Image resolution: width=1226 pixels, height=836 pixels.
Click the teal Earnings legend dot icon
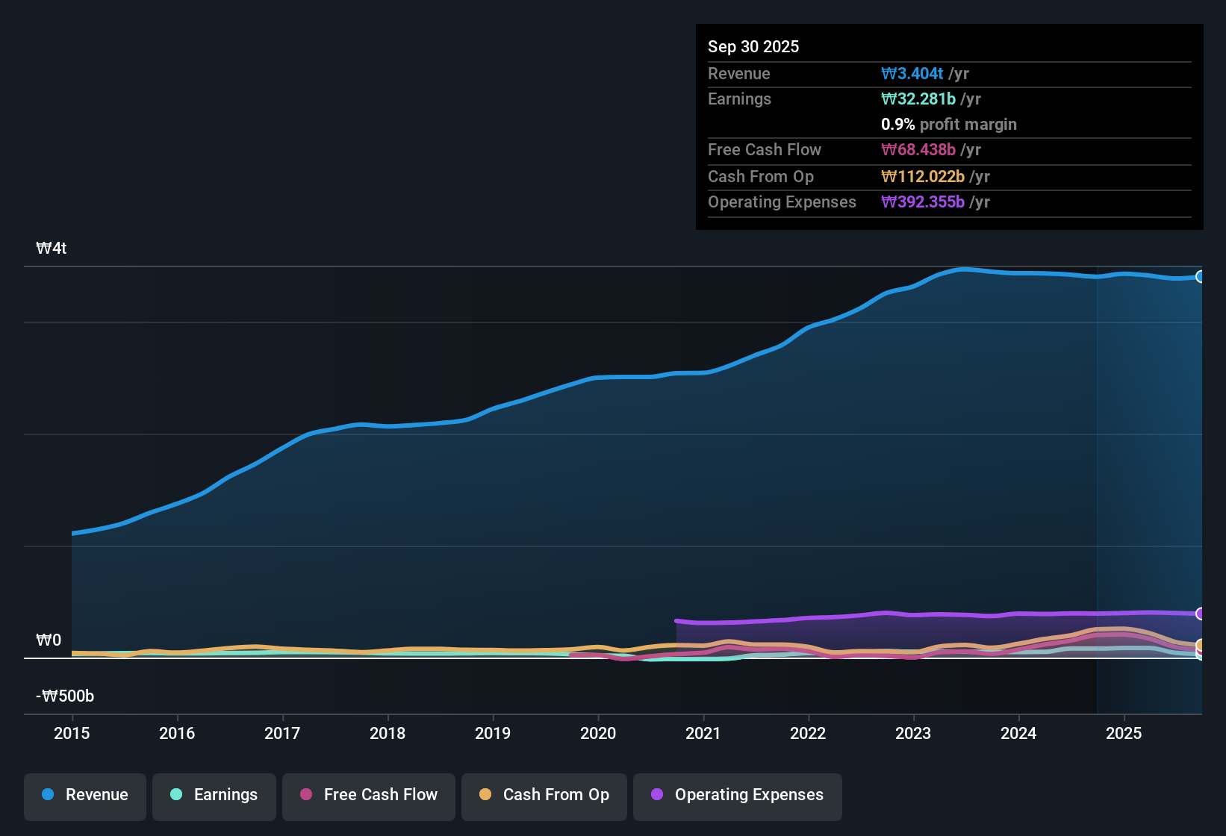176,795
